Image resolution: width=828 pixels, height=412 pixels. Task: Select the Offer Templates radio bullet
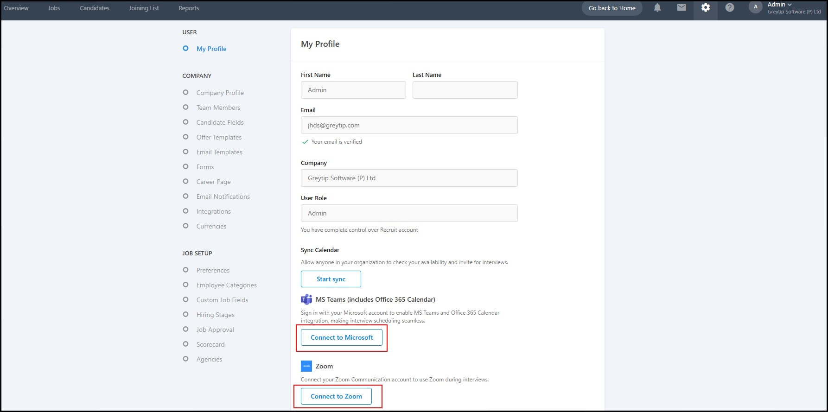[x=185, y=137]
